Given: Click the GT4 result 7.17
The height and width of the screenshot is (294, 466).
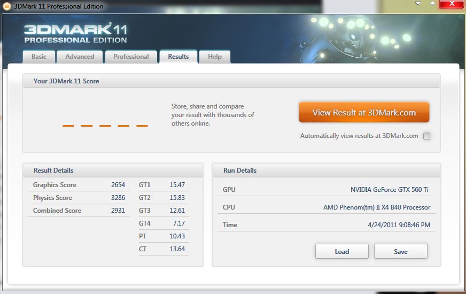Looking at the screenshot, I should 179,223.
